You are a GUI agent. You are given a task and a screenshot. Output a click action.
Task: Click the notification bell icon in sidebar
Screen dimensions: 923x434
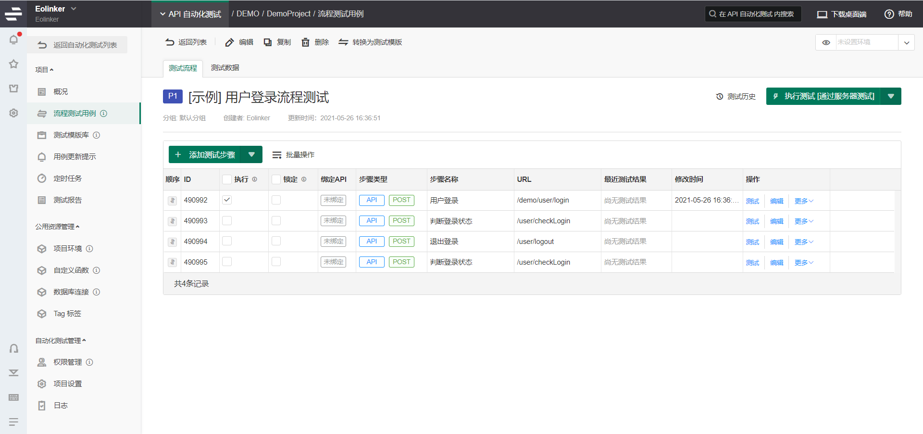pyautogui.click(x=14, y=39)
